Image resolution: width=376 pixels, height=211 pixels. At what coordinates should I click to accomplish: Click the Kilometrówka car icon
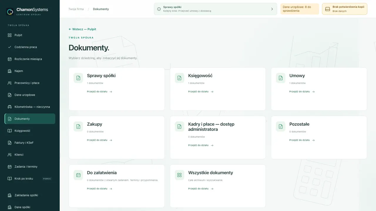coord(9,107)
